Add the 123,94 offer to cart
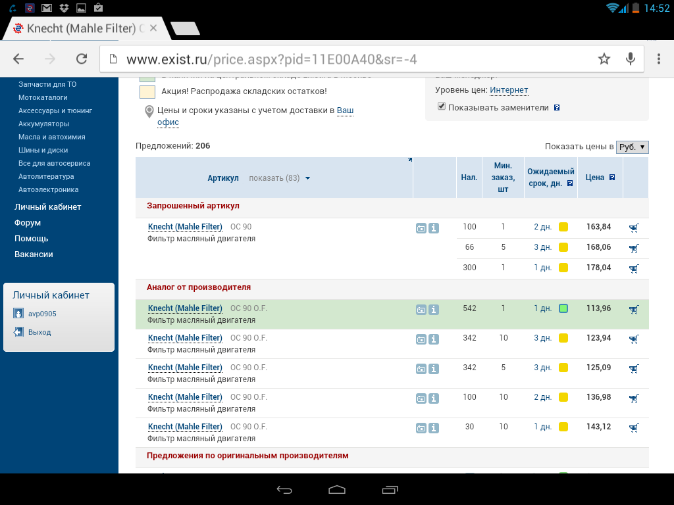 click(x=634, y=339)
